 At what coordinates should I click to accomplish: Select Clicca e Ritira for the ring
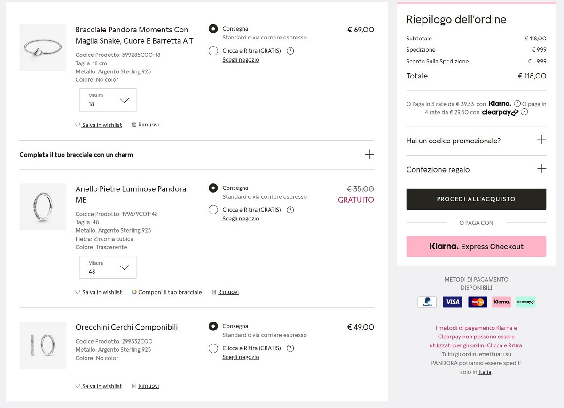click(213, 210)
